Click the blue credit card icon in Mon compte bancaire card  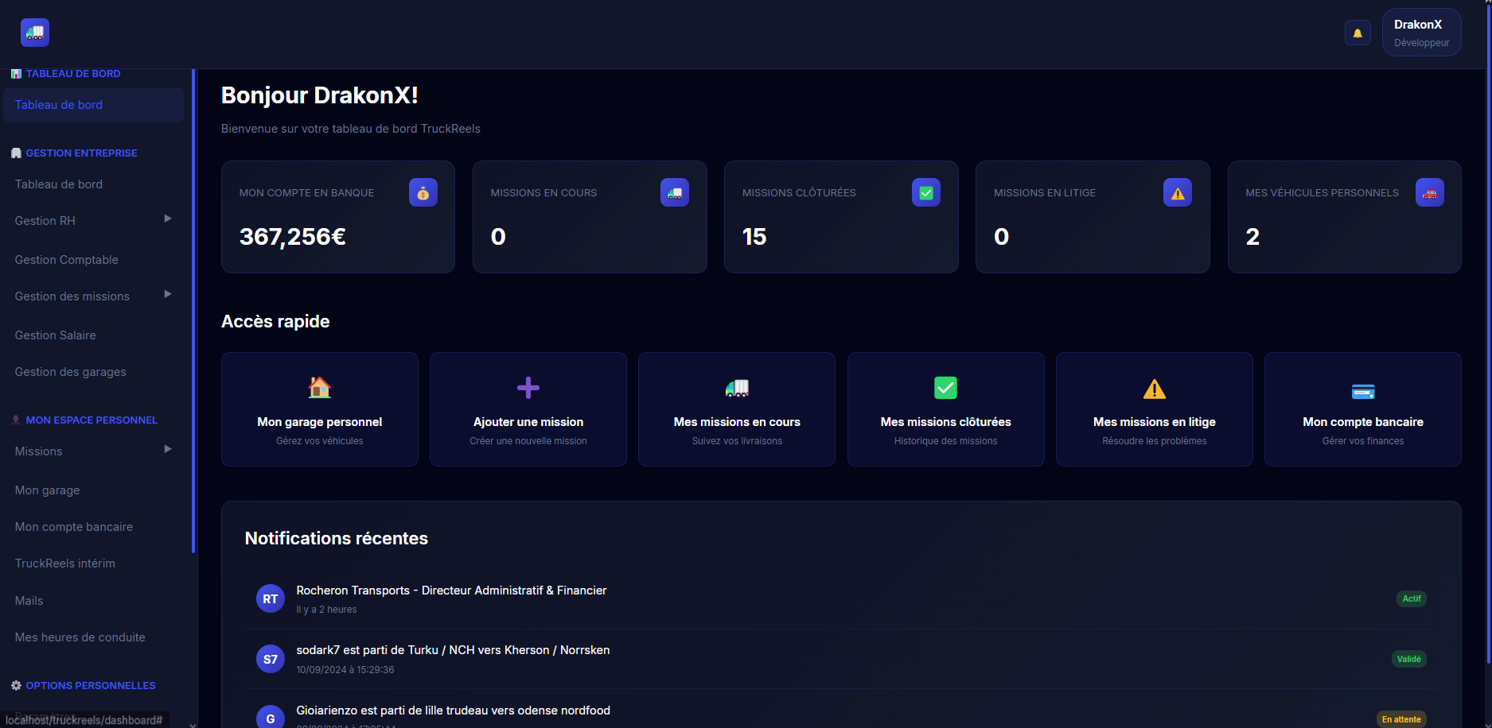click(1363, 391)
